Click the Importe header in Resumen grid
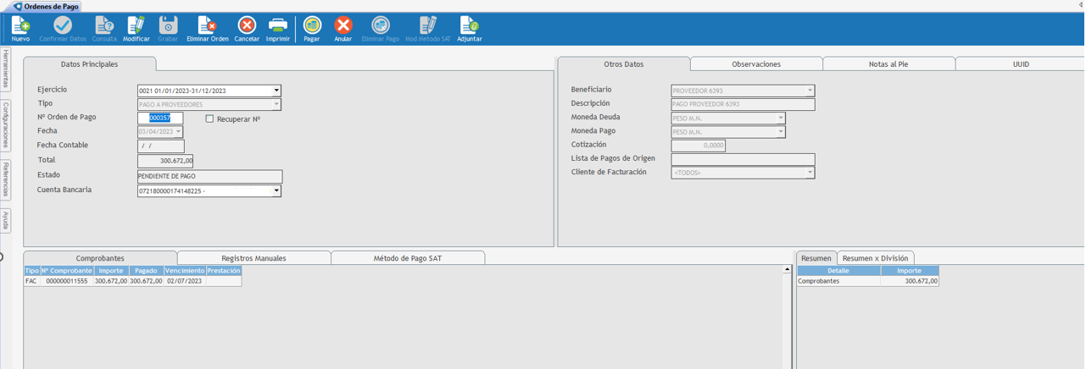Screen dimensions: 1086x369 click(x=910, y=271)
